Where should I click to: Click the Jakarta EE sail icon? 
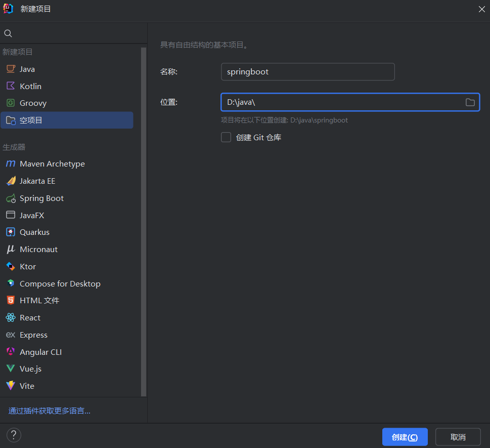click(11, 181)
